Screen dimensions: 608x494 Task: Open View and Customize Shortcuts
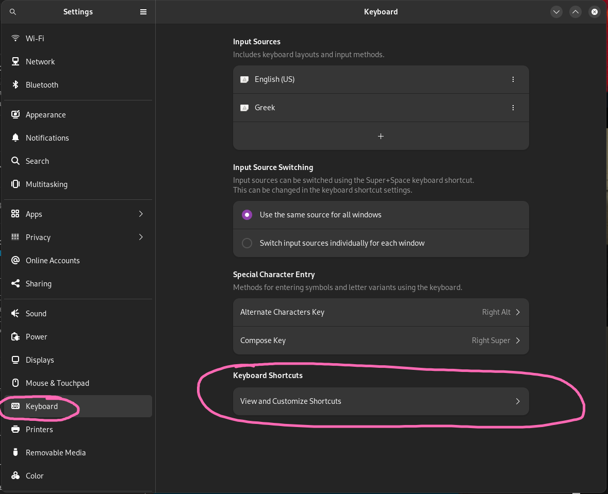point(381,401)
